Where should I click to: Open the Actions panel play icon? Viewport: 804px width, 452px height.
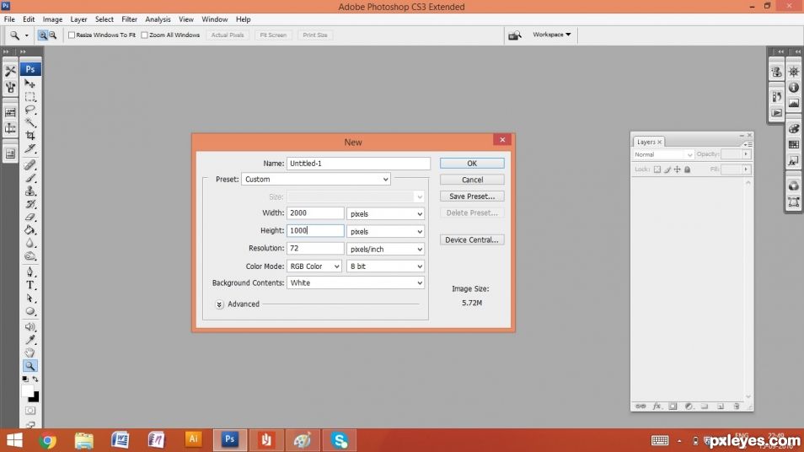[777, 113]
